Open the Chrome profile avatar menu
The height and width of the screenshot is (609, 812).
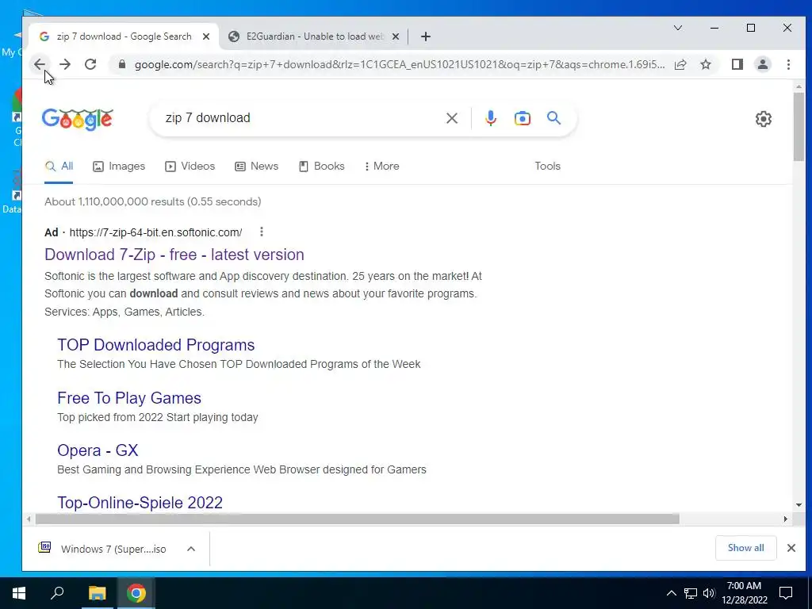pyautogui.click(x=763, y=64)
